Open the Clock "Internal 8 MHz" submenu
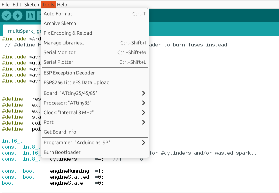279x193 pixels. pyautogui.click(x=94, y=113)
